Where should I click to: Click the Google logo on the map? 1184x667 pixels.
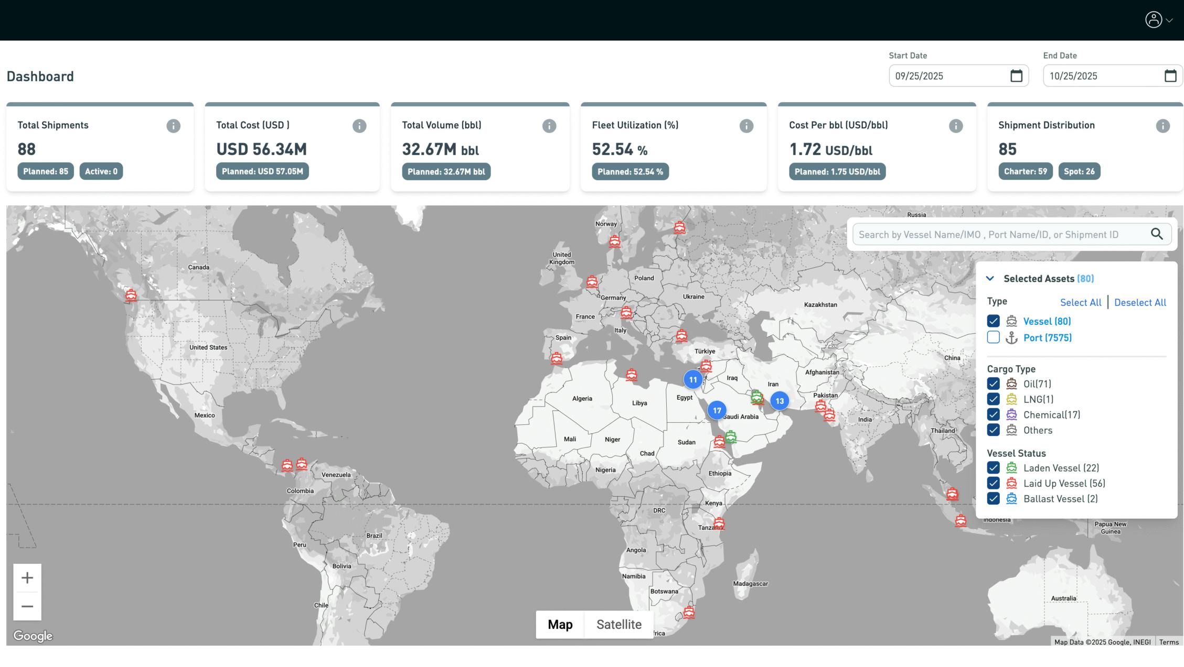(34, 636)
